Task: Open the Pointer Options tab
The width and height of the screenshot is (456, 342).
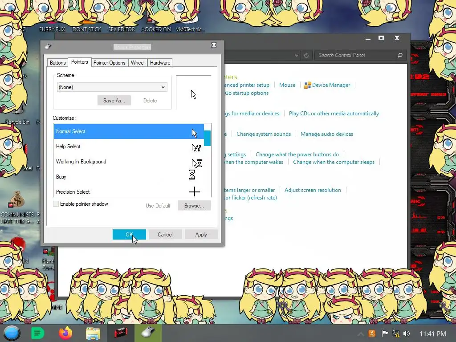Action: [x=110, y=62]
